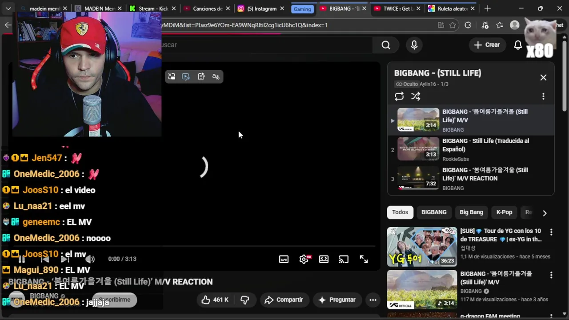Switch to the Ruleta aleator tab
The width and height of the screenshot is (569, 320).
[452, 8]
